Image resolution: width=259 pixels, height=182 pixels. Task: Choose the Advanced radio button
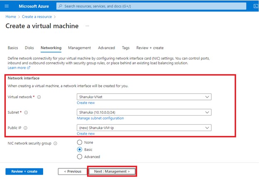[80, 157]
